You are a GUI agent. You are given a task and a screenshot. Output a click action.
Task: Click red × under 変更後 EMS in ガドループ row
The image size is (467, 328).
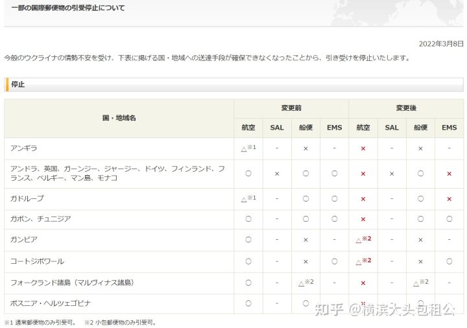point(449,199)
